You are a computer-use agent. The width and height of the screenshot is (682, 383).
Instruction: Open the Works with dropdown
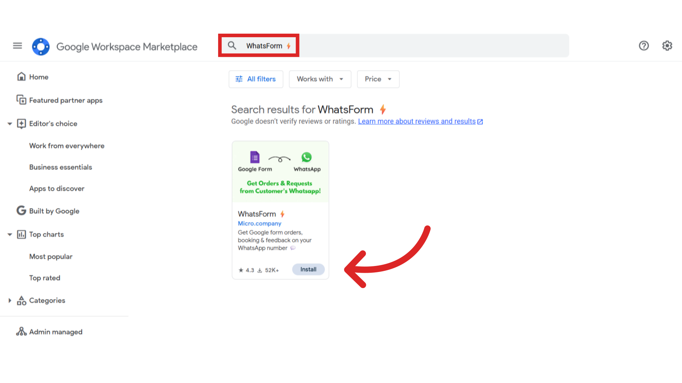click(320, 79)
